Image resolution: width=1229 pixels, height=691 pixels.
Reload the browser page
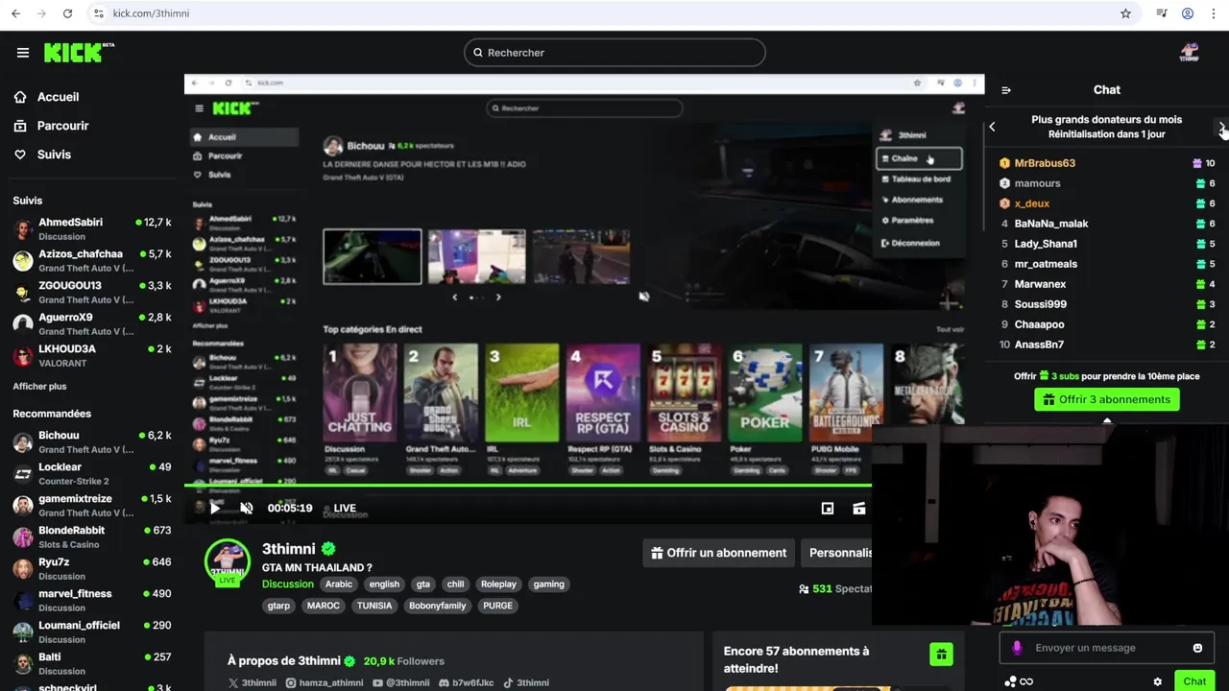click(x=67, y=13)
